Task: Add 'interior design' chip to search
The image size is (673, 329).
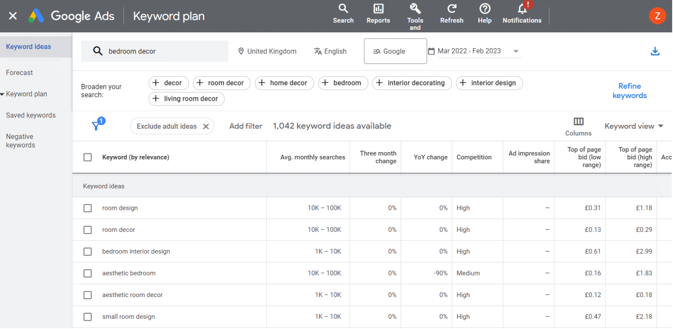Action: 489,83
